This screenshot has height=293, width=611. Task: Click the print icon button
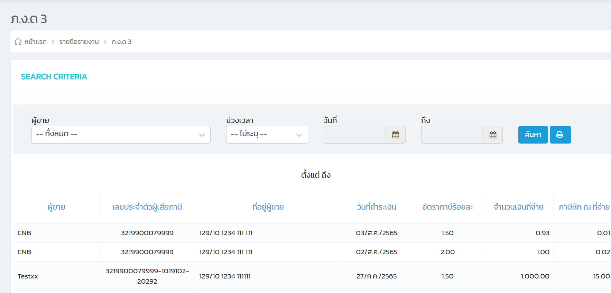point(560,135)
